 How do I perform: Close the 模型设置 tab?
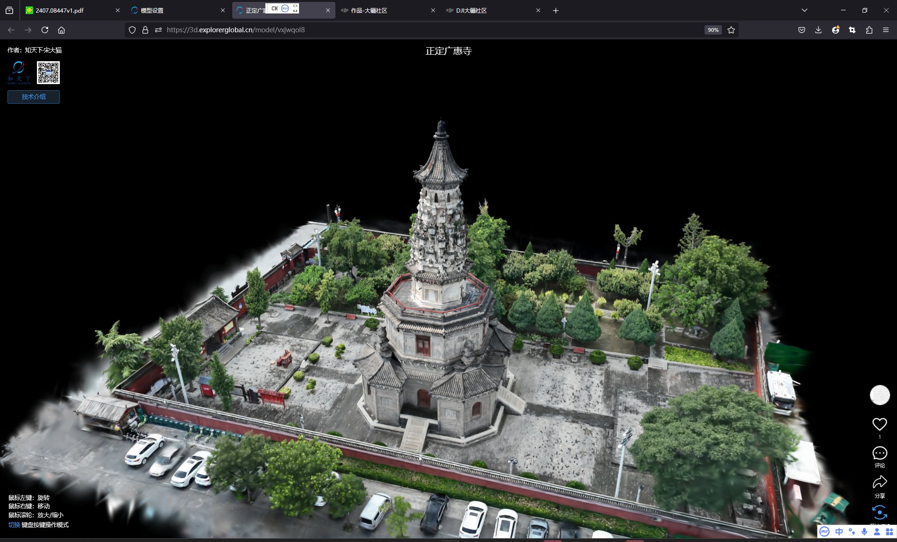223,10
